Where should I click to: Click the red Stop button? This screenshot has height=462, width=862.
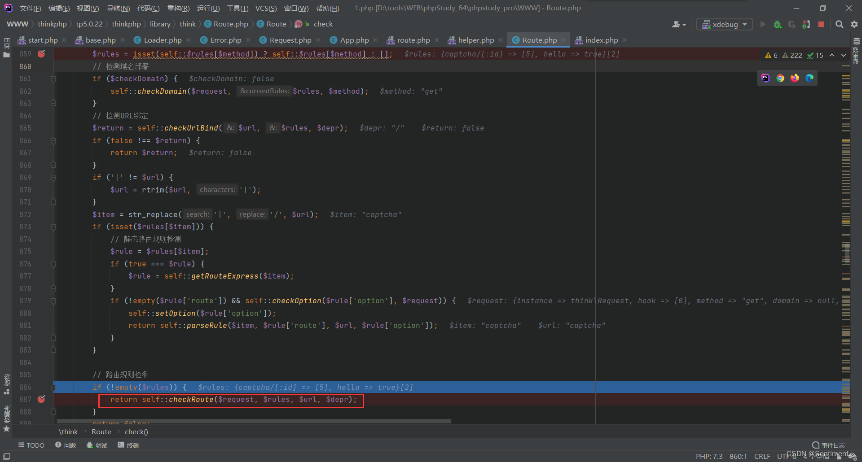coord(821,24)
